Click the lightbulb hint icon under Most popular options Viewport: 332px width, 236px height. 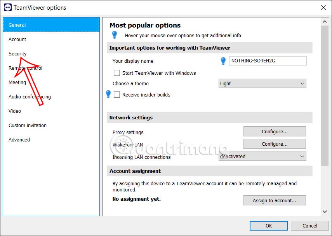point(115,35)
